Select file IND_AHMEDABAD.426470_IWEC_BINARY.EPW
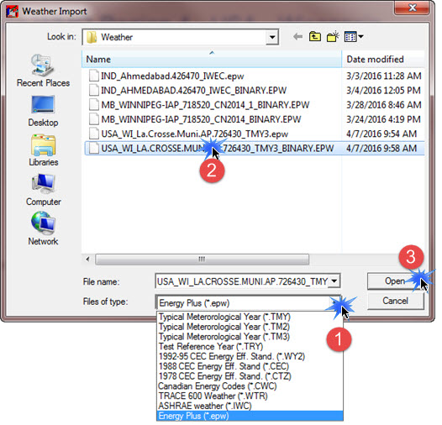This screenshot has width=442, height=425. [x=193, y=91]
